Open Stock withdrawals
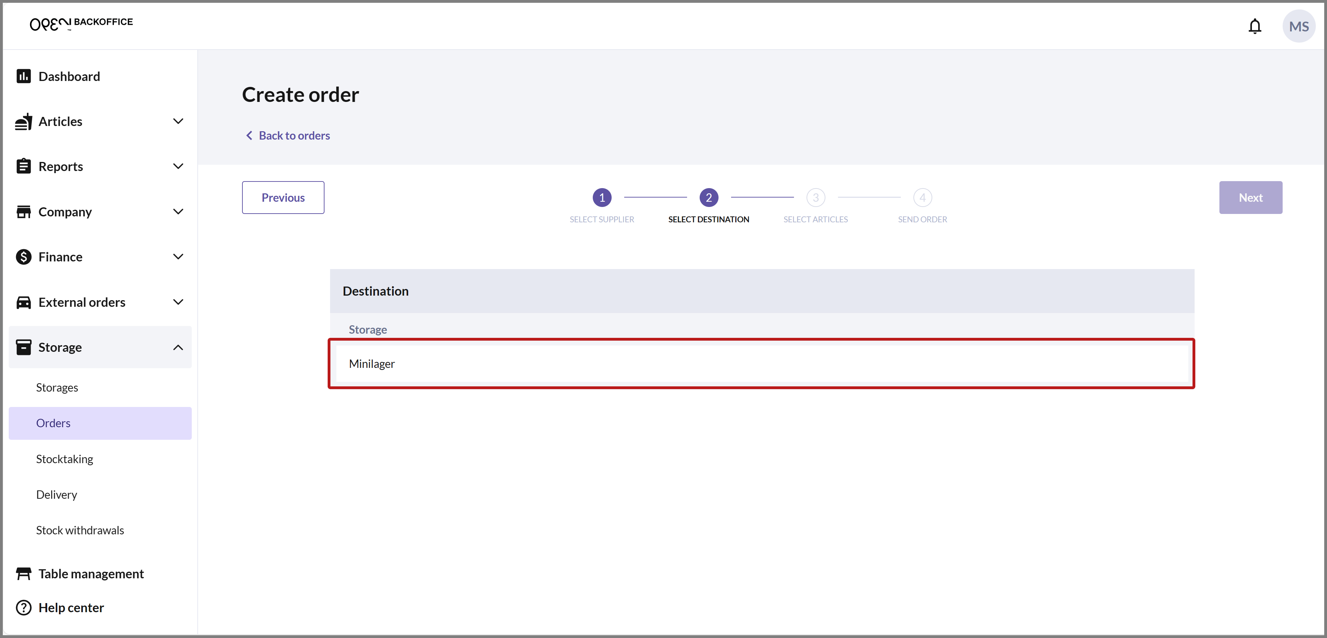The width and height of the screenshot is (1327, 638). tap(100, 530)
